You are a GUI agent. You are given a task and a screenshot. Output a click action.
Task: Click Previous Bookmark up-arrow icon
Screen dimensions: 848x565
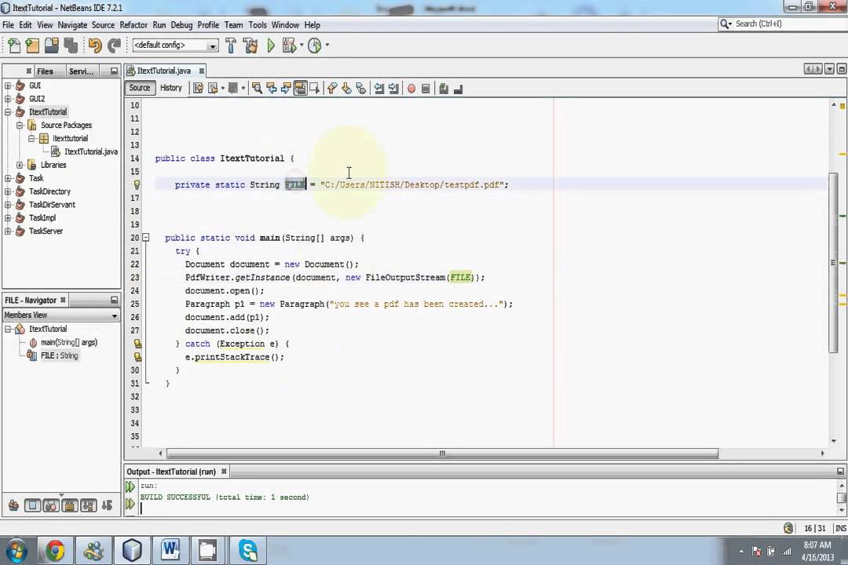click(332, 88)
